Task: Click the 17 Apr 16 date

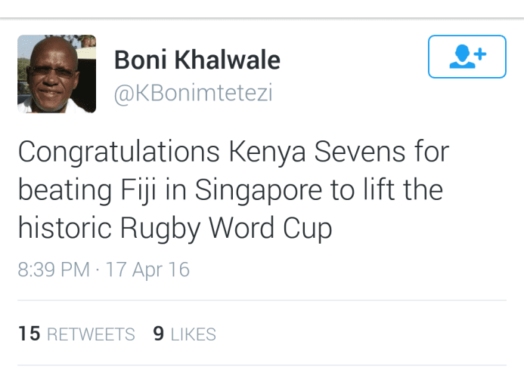Action: point(147,269)
